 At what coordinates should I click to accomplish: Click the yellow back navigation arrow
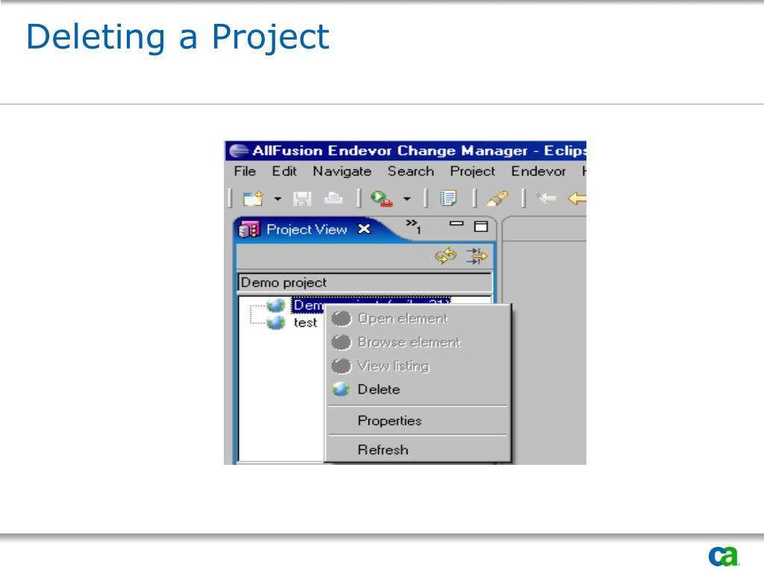point(577,198)
